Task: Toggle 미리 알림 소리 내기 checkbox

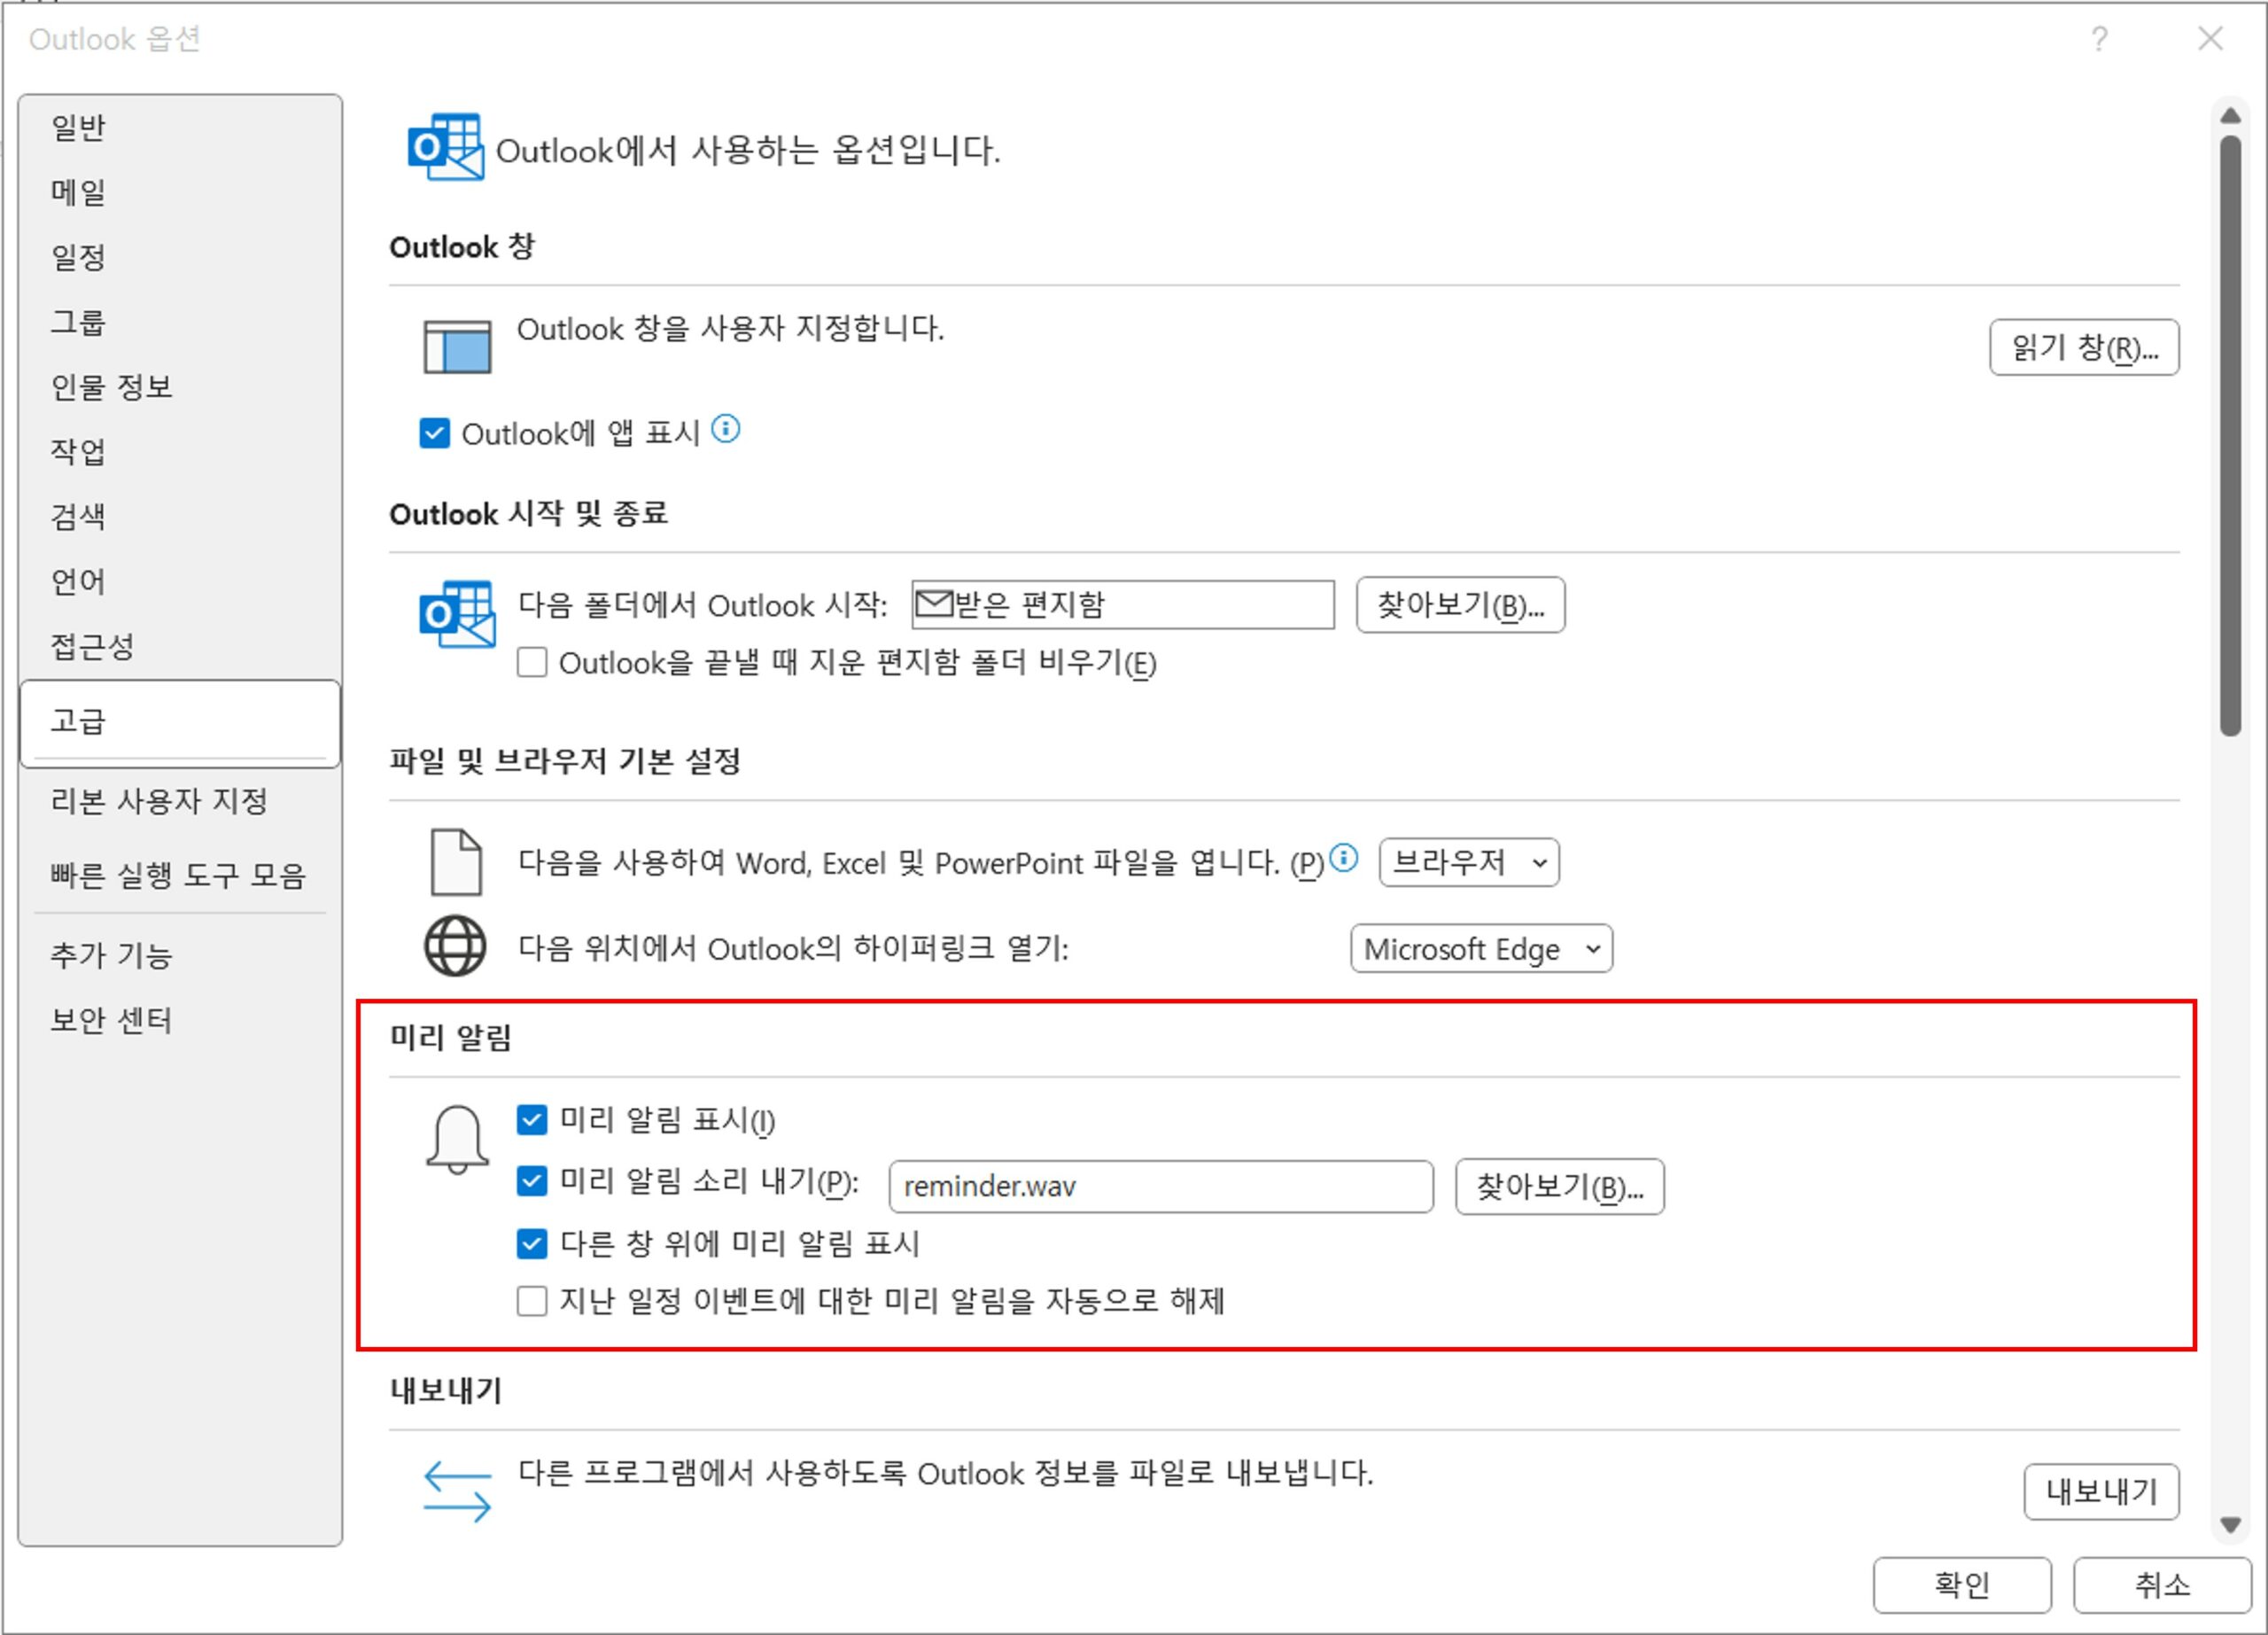Action: point(532,1181)
